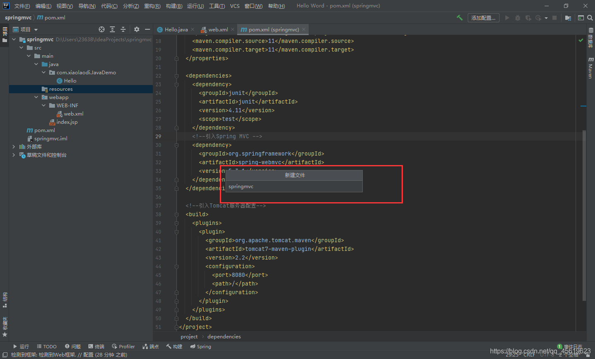Open the 文件(F) menu
The width and height of the screenshot is (595, 359).
click(22, 6)
